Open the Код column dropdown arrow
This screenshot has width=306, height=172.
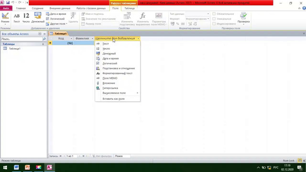[x=71, y=38]
